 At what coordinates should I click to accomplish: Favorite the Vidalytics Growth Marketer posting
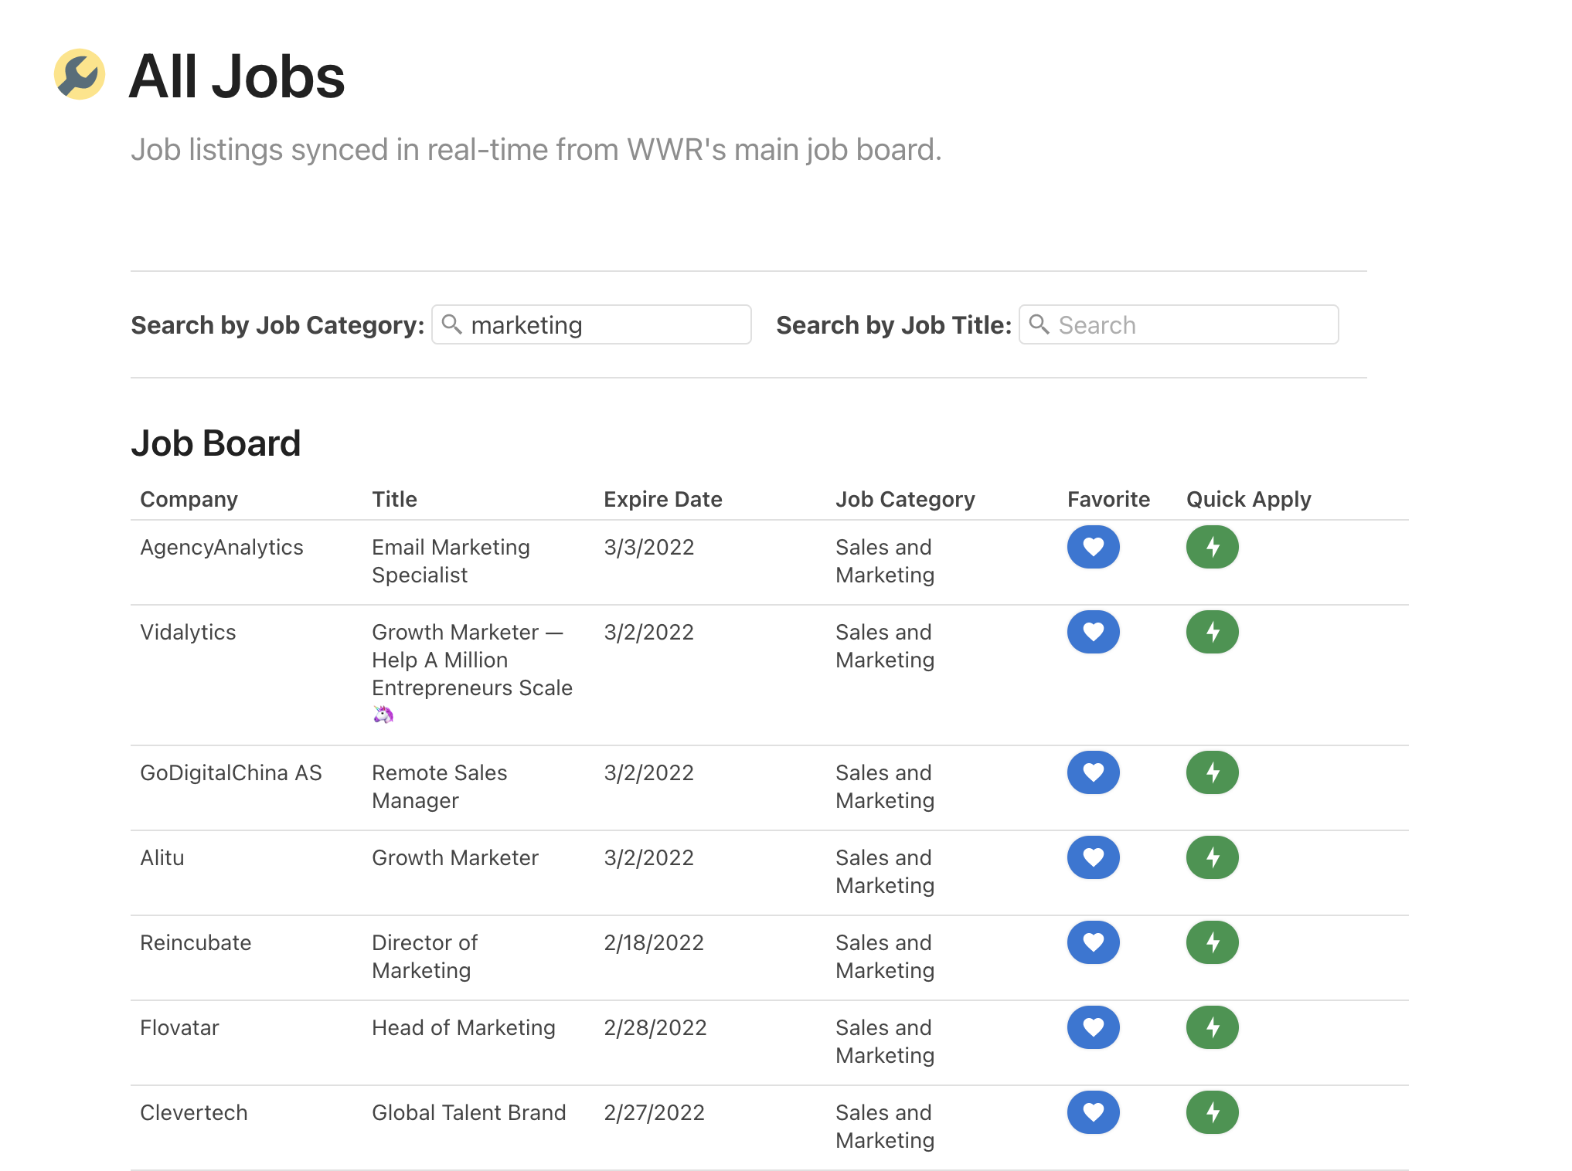[1093, 632]
